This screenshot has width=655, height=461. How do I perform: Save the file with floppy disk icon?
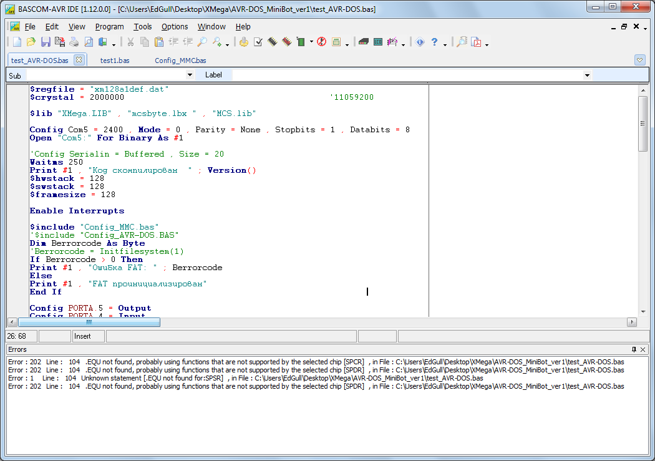pyautogui.click(x=46, y=42)
